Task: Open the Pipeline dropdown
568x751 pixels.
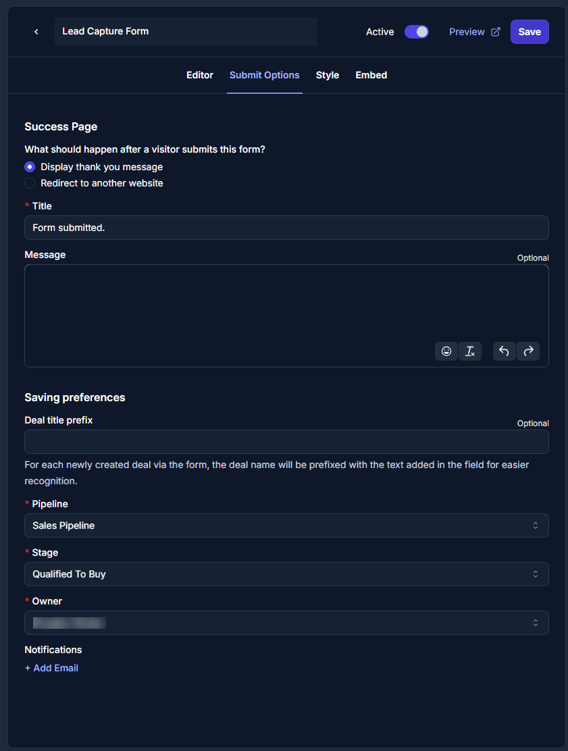Action: [286, 525]
